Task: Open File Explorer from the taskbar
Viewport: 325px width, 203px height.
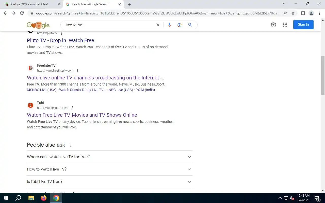Action: (31, 198)
